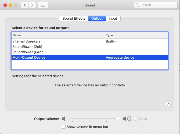Click the forward navigation arrow
Image resolution: width=180 pixels, height=134 pixels.
pyautogui.click(x=32, y=5)
